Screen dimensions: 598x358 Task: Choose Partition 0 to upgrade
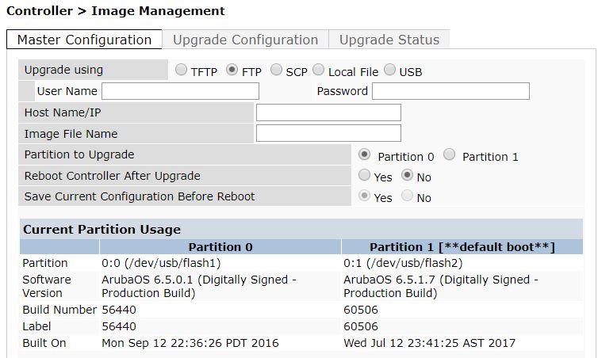click(x=365, y=154)
